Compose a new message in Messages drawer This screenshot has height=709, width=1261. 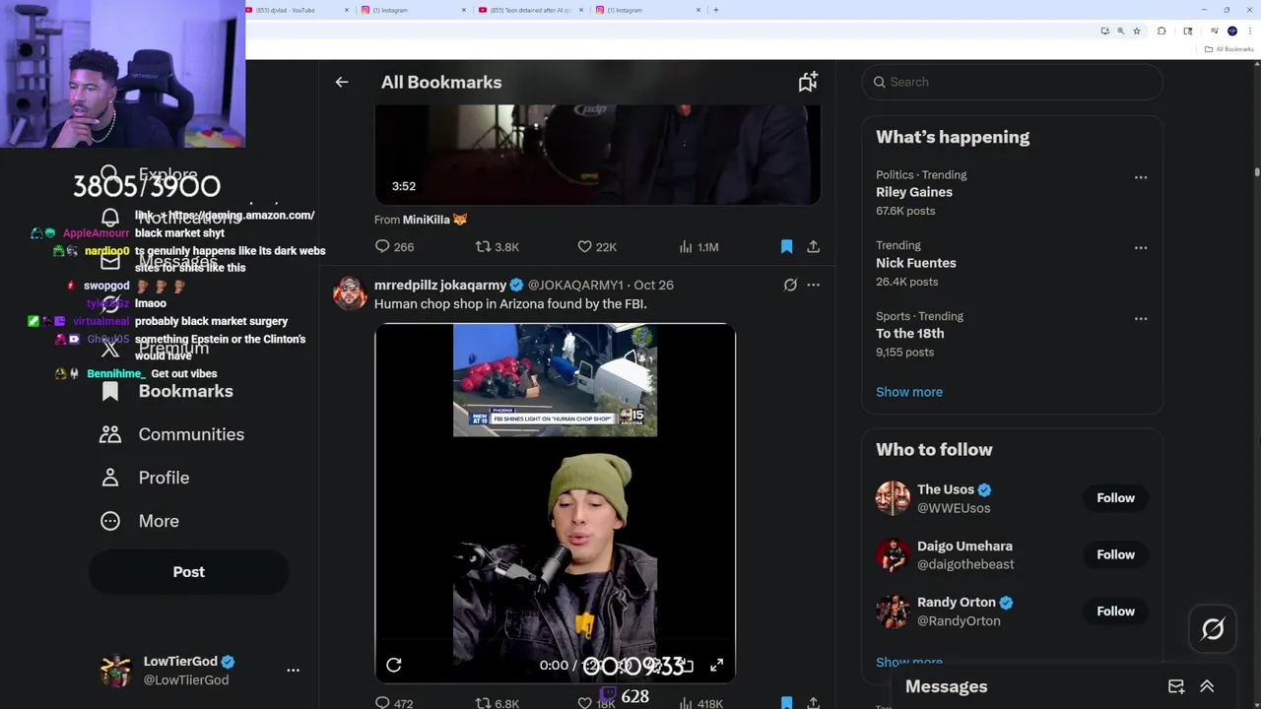(1176, 686)
